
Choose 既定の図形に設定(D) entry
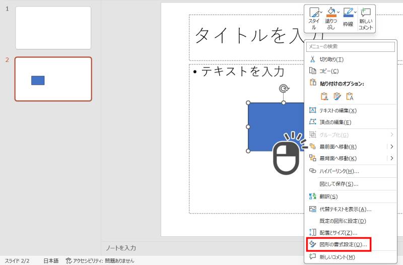coord(350,221)
